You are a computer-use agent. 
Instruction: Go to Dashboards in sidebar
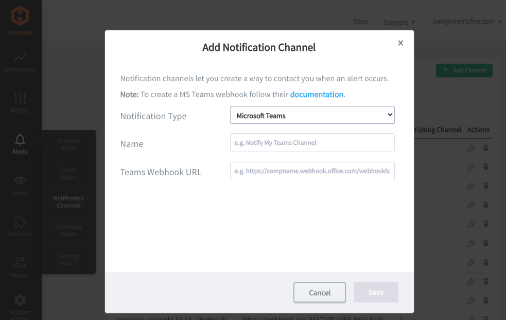[x=20, y=63]
